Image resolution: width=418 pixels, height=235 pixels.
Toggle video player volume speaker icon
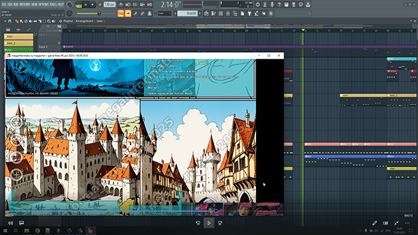click(10, 223)
